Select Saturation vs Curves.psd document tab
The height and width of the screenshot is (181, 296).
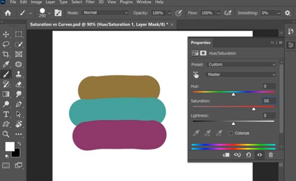pos(99,25)
